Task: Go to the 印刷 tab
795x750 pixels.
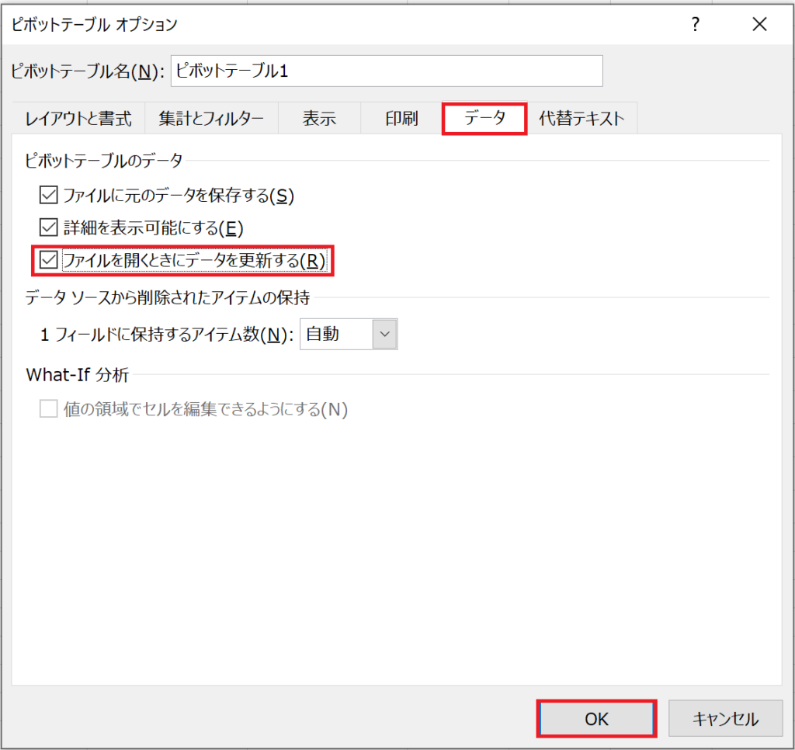Action: [401, 119]
